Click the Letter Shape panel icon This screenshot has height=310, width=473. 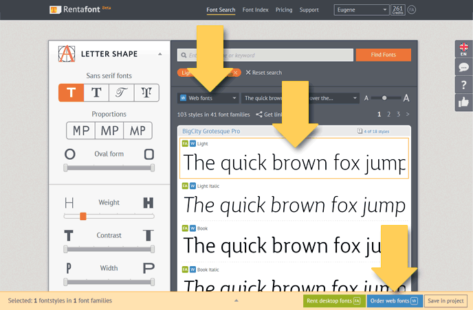tap(67, 54)
